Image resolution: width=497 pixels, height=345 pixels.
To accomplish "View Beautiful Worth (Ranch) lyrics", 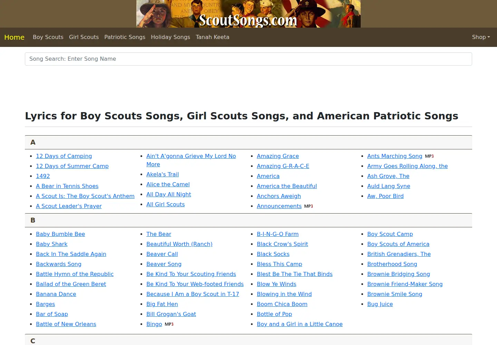I will tap(179, 244).
